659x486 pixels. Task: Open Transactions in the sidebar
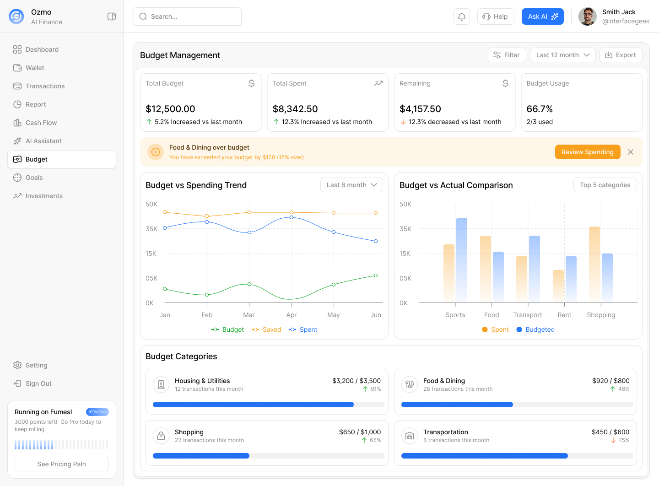tap(45, 86)
